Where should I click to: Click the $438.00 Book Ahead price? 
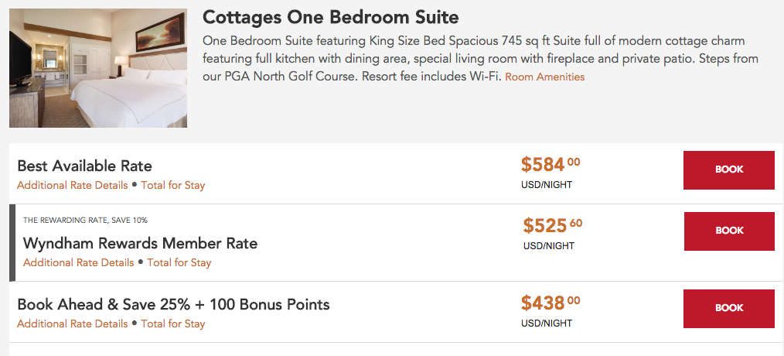550,303
